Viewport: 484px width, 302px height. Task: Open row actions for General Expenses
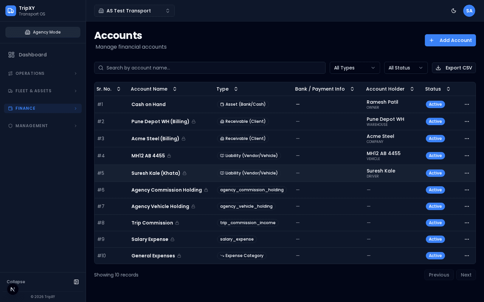[x=467, y=256]
